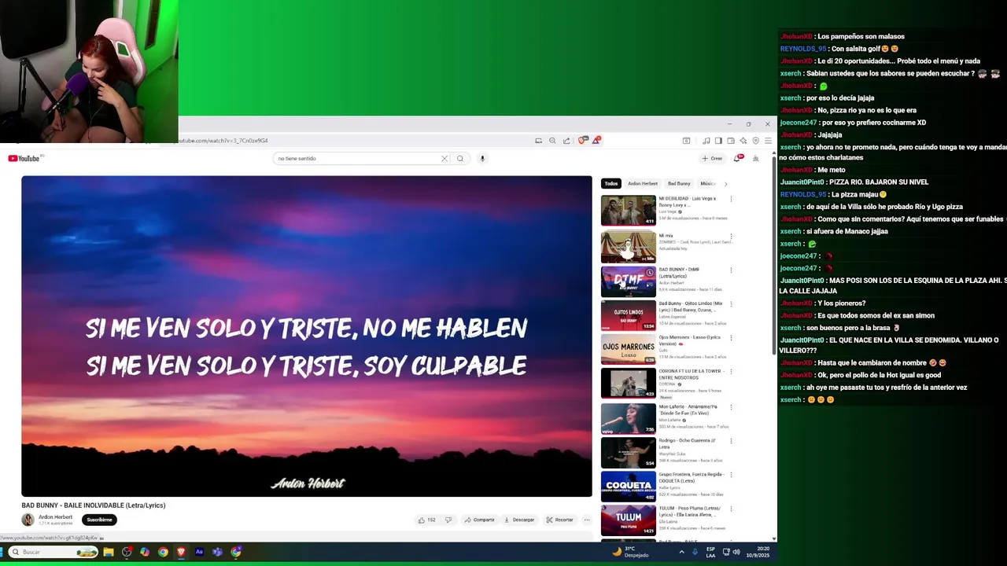The image size is (1007, 566).
Task: Click the tab search icon in toolbar
Action: pyautogui.click(x=686, y=141)
